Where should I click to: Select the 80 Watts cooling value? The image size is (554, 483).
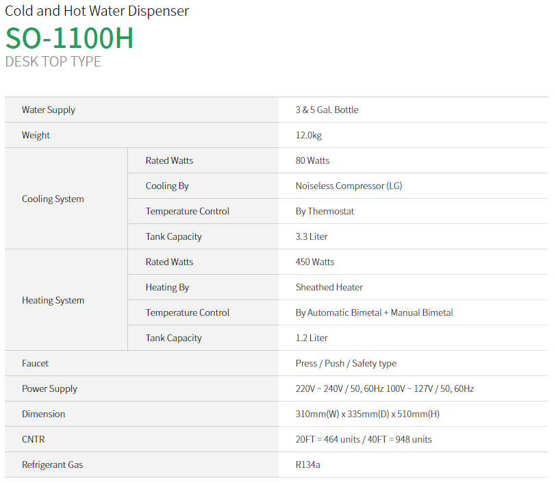pyautogui.click(x=312, y=160)
